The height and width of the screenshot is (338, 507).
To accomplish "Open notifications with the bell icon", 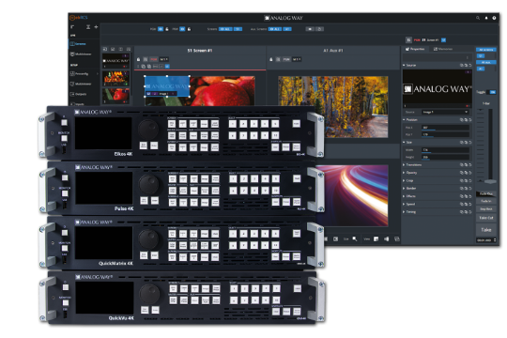I will coord(486,18).
